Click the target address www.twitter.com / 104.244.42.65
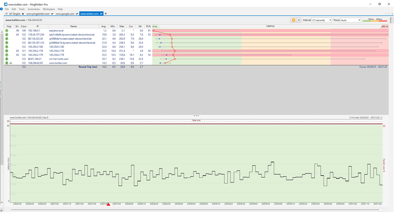Viewport: 394px width, 214px height. pos(24,20)
